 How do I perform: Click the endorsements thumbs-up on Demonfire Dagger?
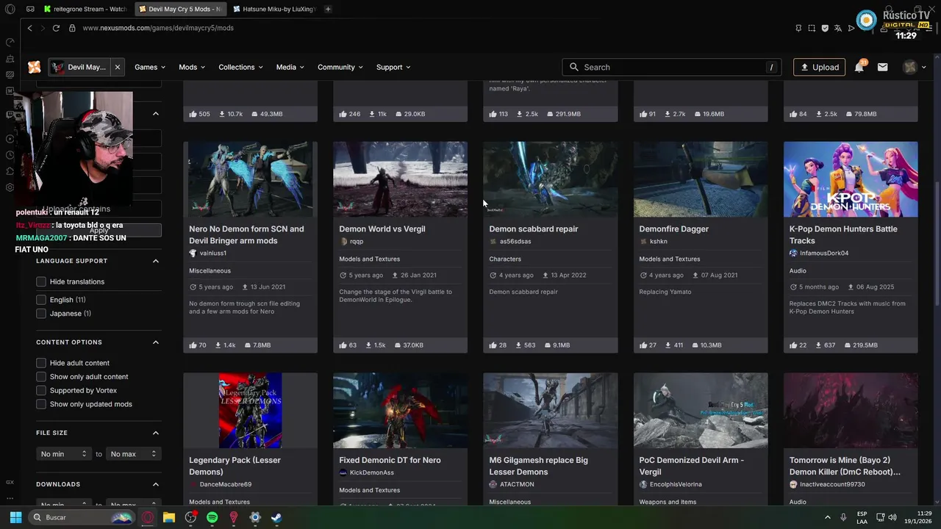[643, 345]
